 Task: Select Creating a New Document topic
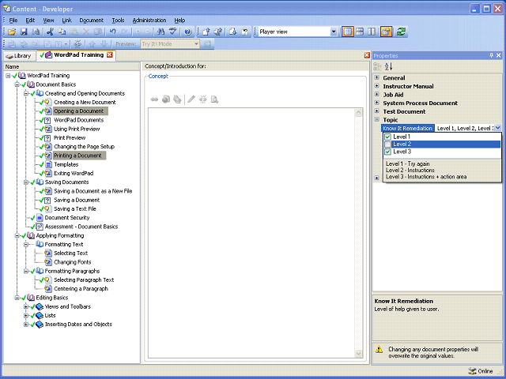(85, 102)
